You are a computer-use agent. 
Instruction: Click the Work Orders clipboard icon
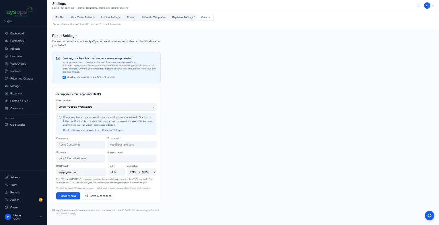6,64
